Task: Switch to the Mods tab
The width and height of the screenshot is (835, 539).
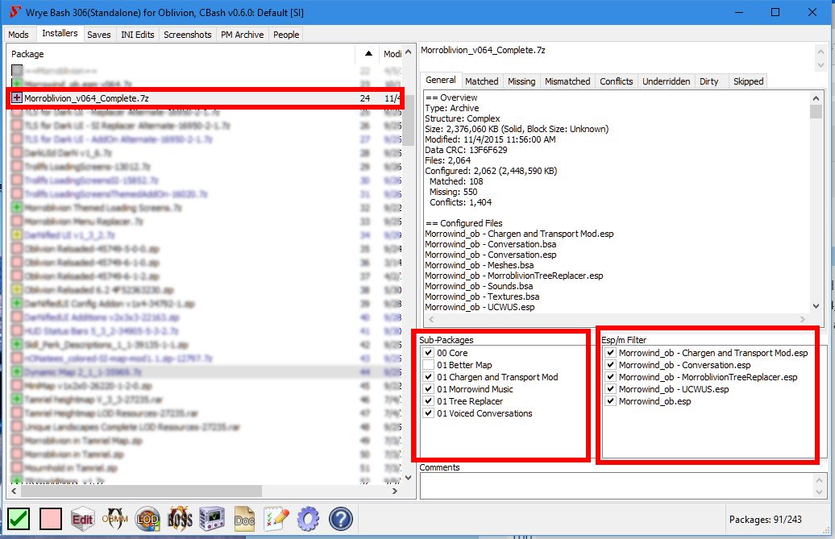Action: pyautogui.click(x=19, y=35)
